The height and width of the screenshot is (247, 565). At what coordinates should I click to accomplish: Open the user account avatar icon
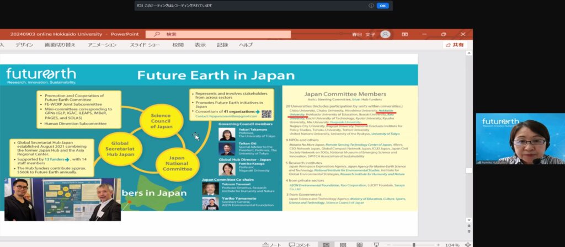(x=385, y=34)
